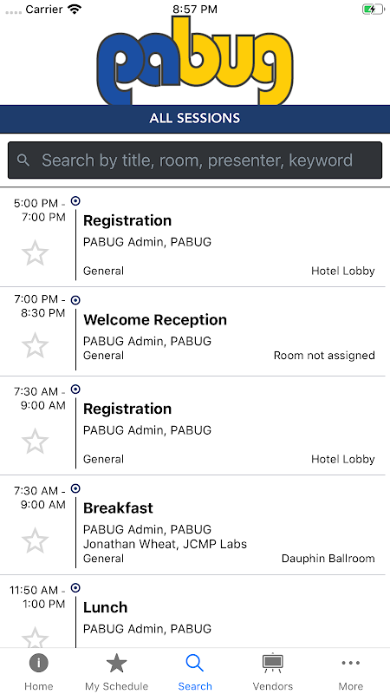Open the Breakfast session entry
The image size is (390, 694).
point(195,525)
